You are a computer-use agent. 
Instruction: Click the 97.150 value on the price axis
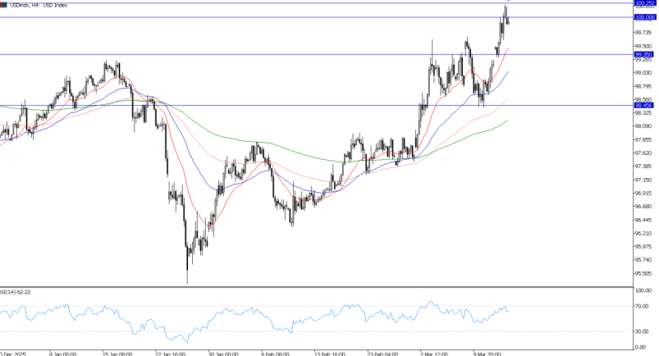pos(643,180)
